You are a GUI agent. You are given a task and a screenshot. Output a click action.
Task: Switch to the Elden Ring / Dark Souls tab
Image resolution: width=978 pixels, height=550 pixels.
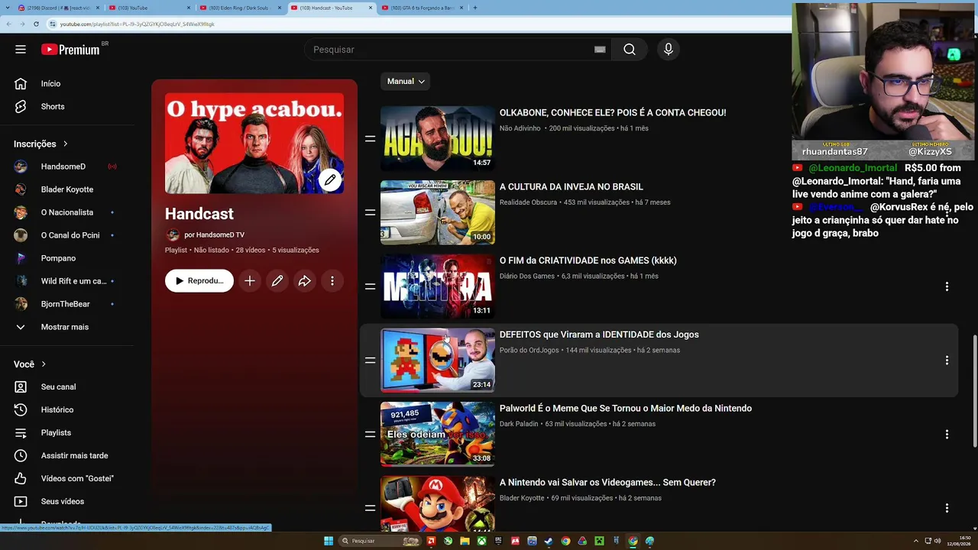click(x=241, y=8)
